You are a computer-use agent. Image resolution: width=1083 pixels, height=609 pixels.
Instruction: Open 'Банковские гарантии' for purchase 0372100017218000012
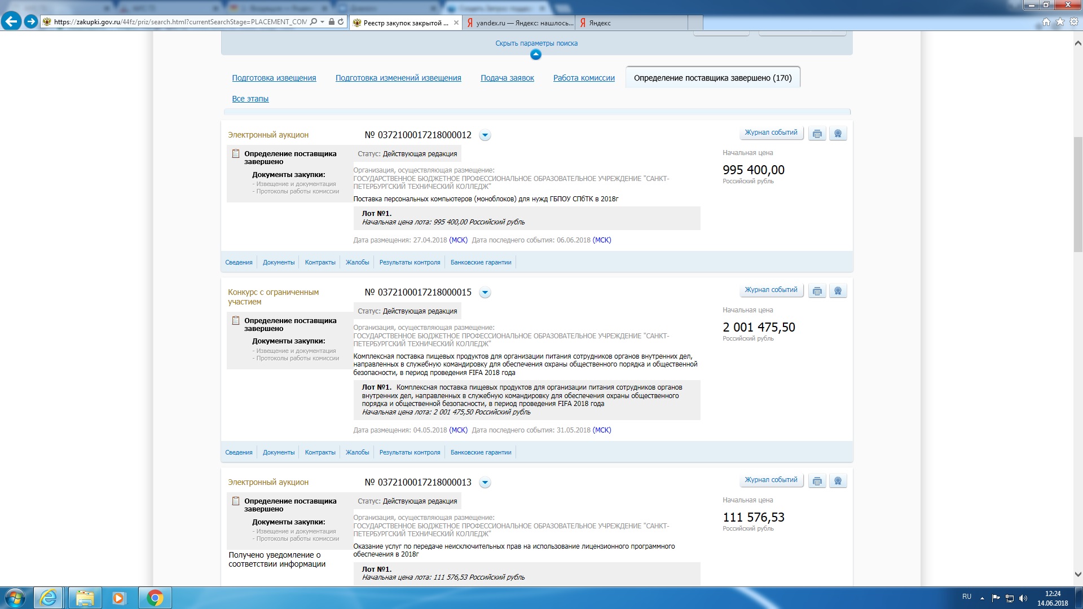481,262
